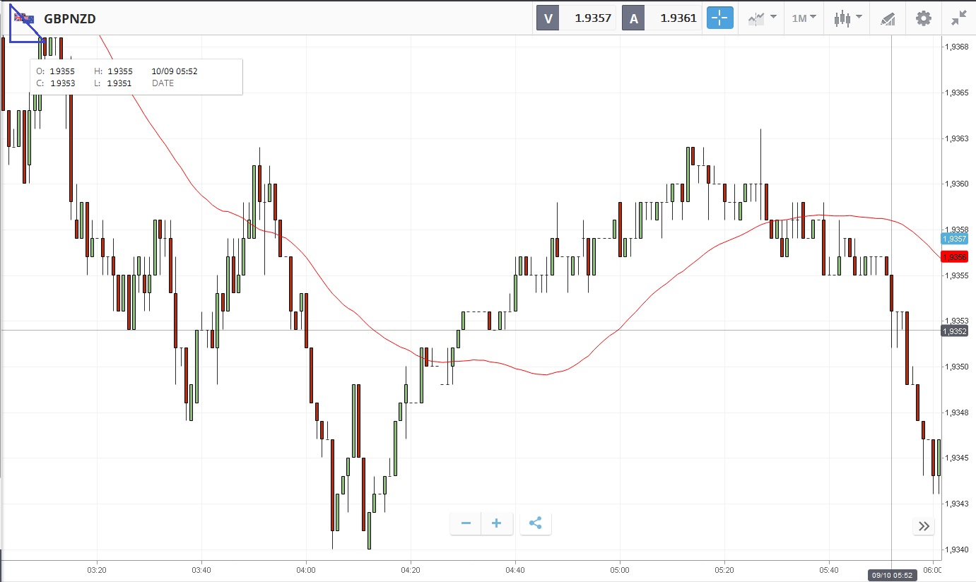Open the drawing tools icon

[x=888, y=18]
